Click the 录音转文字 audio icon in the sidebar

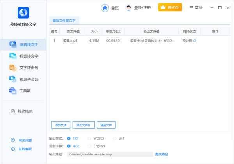coord(13,44)
